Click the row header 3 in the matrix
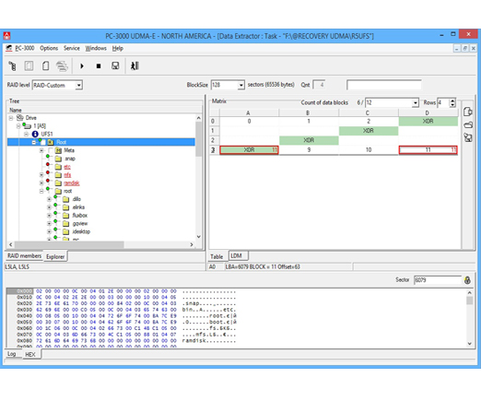This screenshot has width=481, height=401. pyautogui.click(x=213, y=150)
